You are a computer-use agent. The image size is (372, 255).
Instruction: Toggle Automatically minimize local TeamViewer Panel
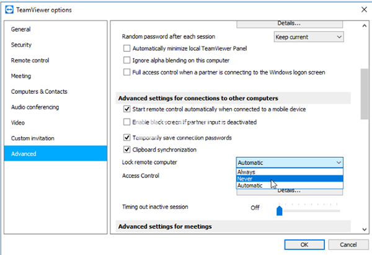point(126,48)
